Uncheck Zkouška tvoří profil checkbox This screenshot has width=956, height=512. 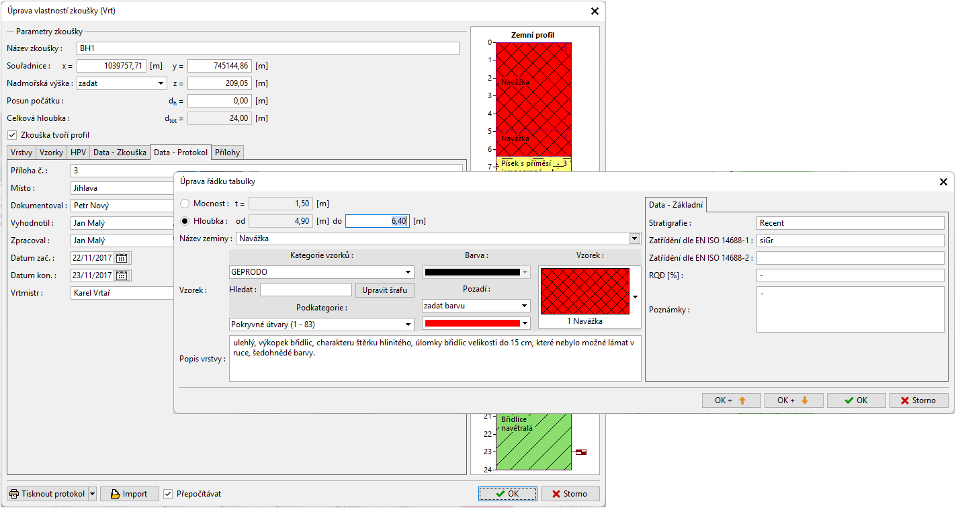11,135
